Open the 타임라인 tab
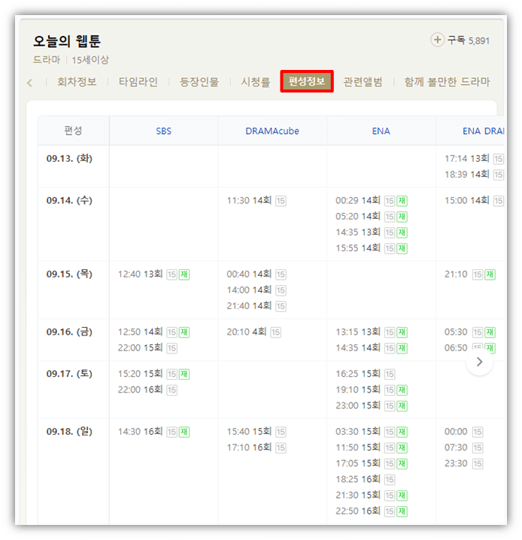This screenshot has height=540, width=522. click(138, 82)
